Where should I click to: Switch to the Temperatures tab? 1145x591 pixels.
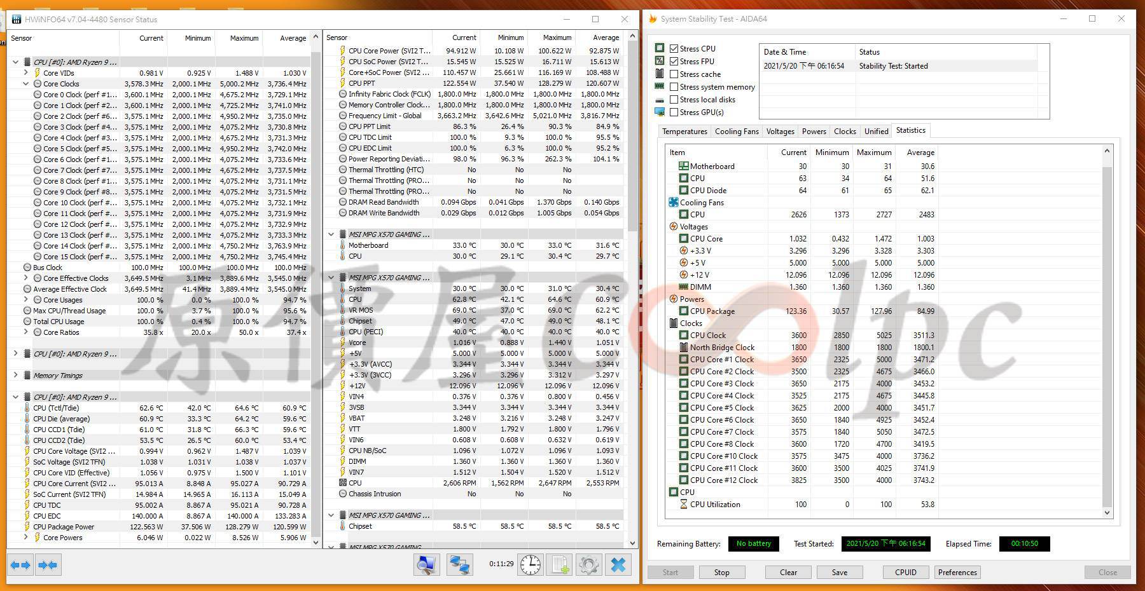pos(684,132)
